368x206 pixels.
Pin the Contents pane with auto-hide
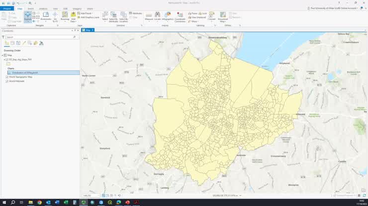75,31
